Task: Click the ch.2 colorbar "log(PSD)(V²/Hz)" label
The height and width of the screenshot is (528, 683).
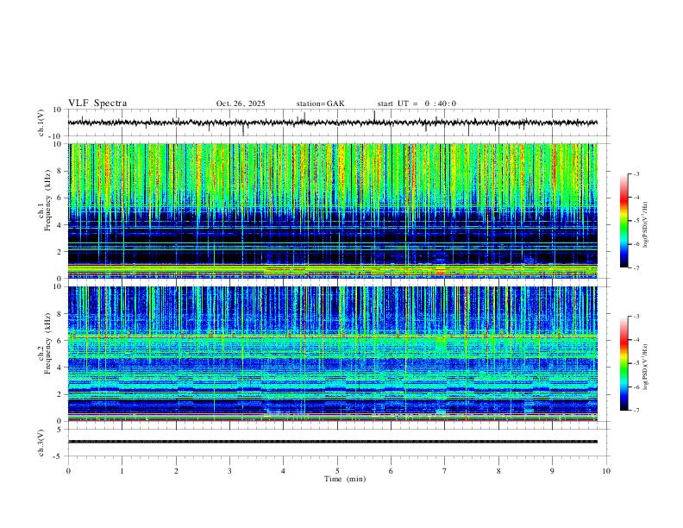Action: click(x=645, y=367)
